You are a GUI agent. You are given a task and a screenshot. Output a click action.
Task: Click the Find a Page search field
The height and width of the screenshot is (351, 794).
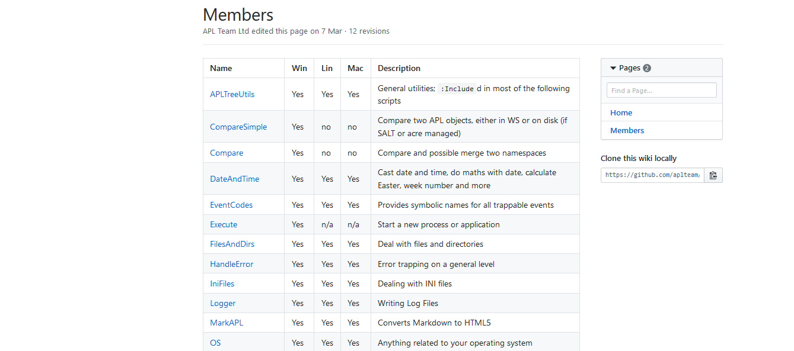pos(662,91)
